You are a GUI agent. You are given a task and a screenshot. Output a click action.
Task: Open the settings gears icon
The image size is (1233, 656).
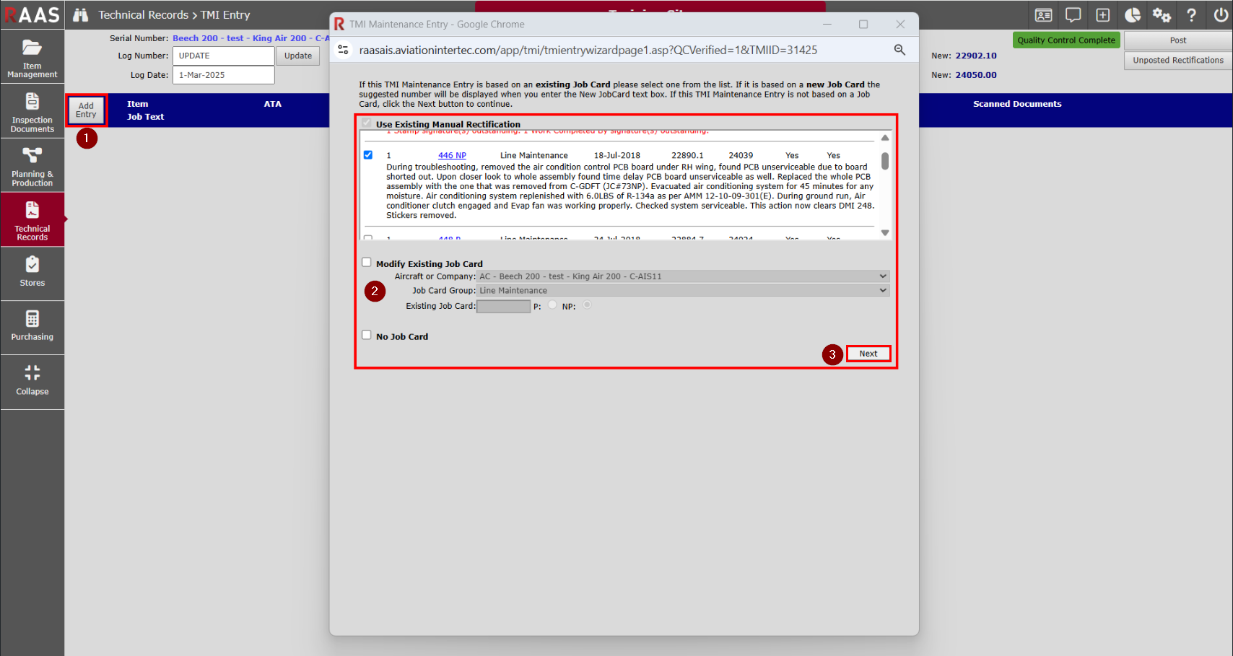click(x=1162, y=15)
